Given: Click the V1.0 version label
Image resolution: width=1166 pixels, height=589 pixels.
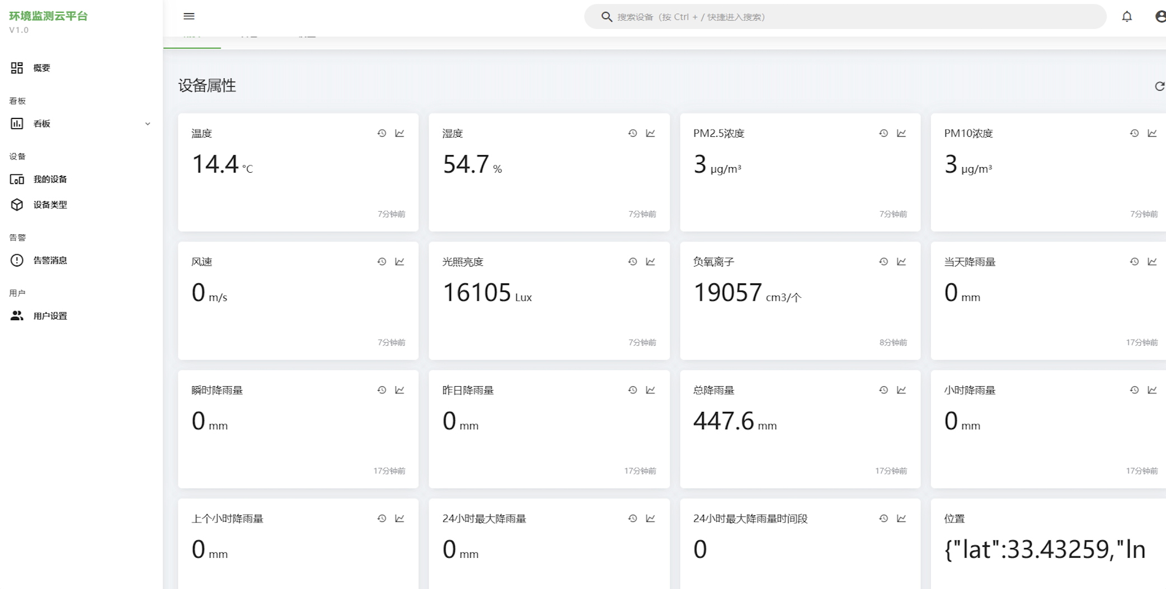Looking at the screenshot, I should 18,30.
